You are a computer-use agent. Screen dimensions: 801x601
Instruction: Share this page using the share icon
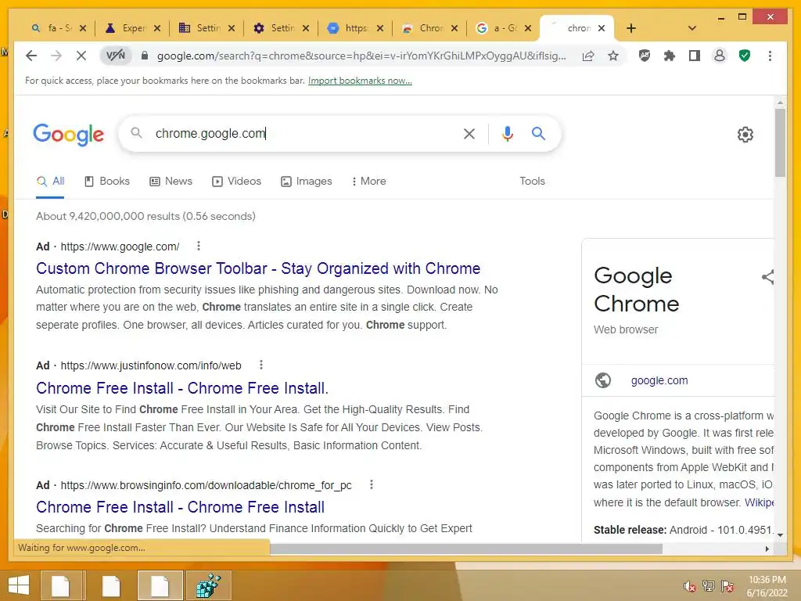[x=588, y=56]
